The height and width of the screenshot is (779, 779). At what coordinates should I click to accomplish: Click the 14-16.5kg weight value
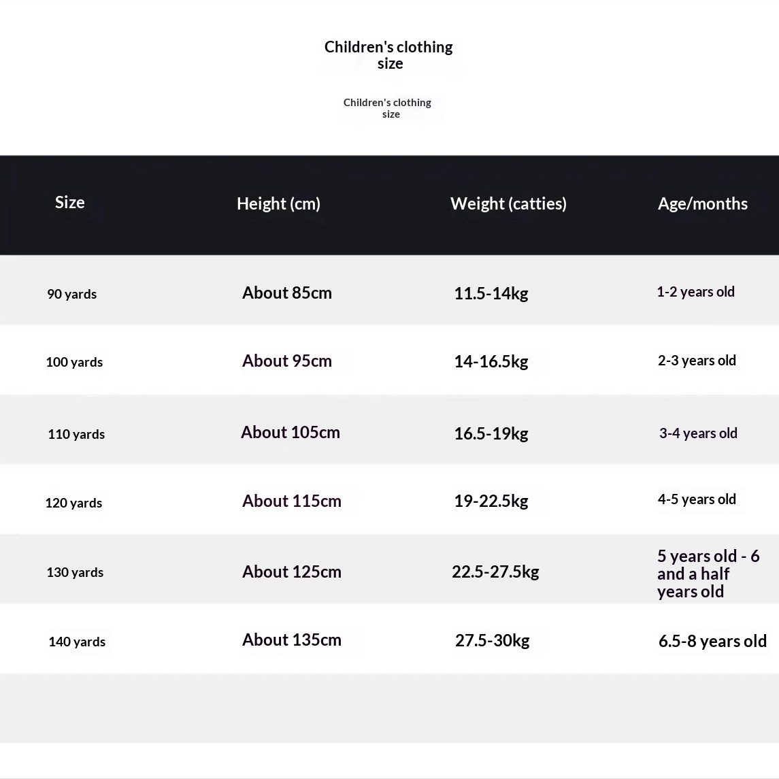(x=491, y=361)
